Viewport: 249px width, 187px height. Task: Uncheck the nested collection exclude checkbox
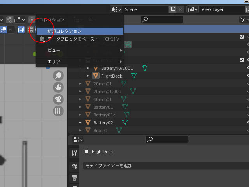(242, 60)
